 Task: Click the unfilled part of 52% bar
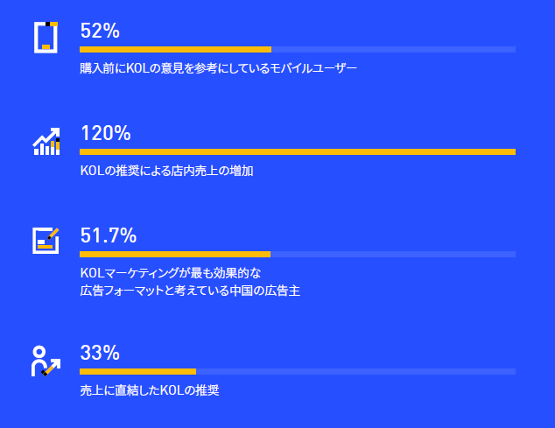click(x=394, y=50)
